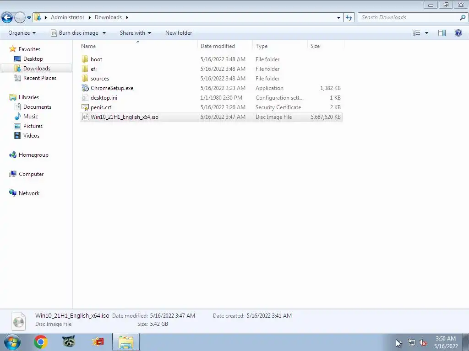Expand arrow after Downloads in address bar

[x=127, y=17]
